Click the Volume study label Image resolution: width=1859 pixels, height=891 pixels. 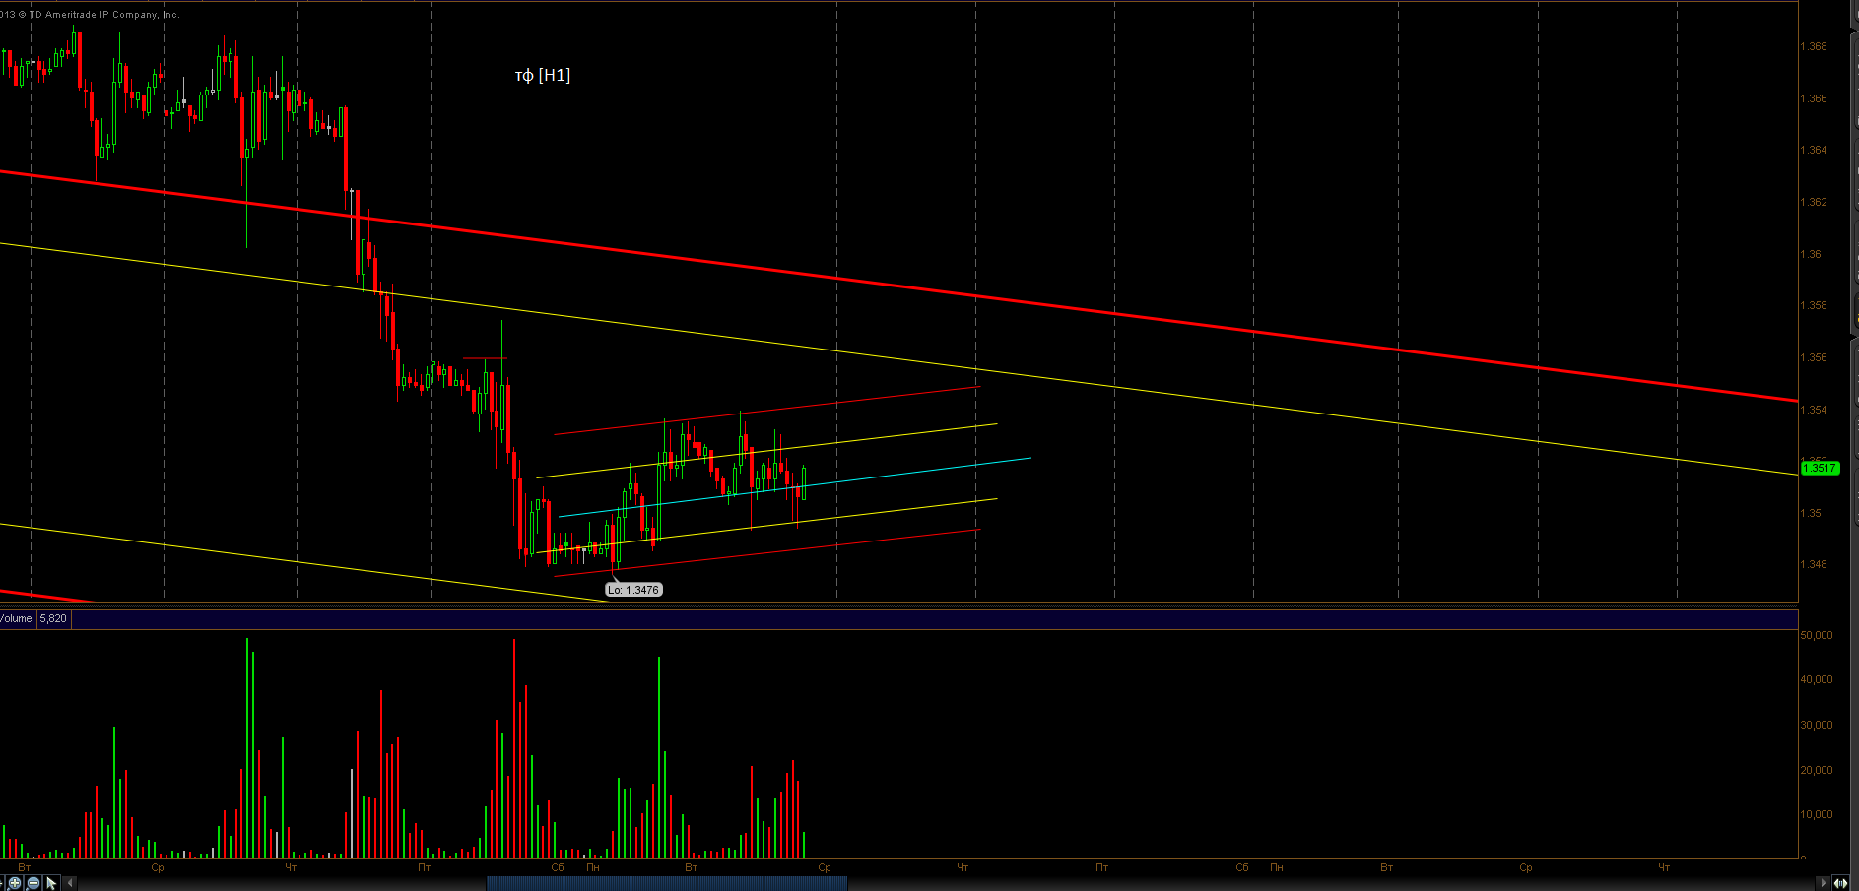coord(16,618)
